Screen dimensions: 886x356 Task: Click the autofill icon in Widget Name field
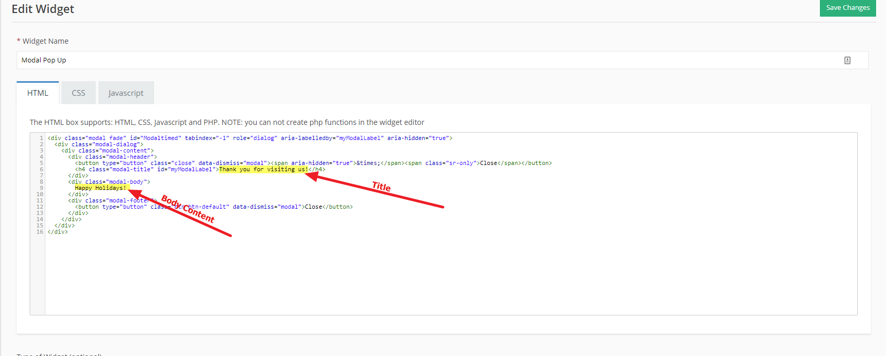tap(847, 60)
